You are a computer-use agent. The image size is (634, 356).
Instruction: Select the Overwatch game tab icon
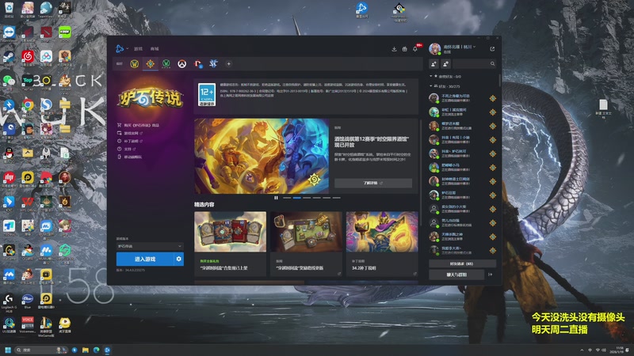coord(182,64)
